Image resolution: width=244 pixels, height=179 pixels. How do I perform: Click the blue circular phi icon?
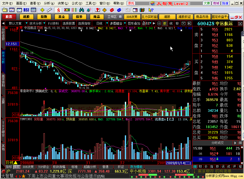point(119,10)
